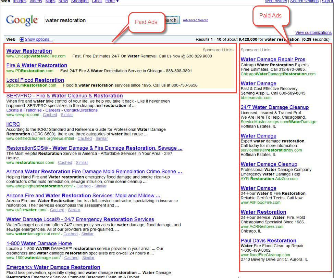
Task: Click the Google logo
Action: point(22,21)
